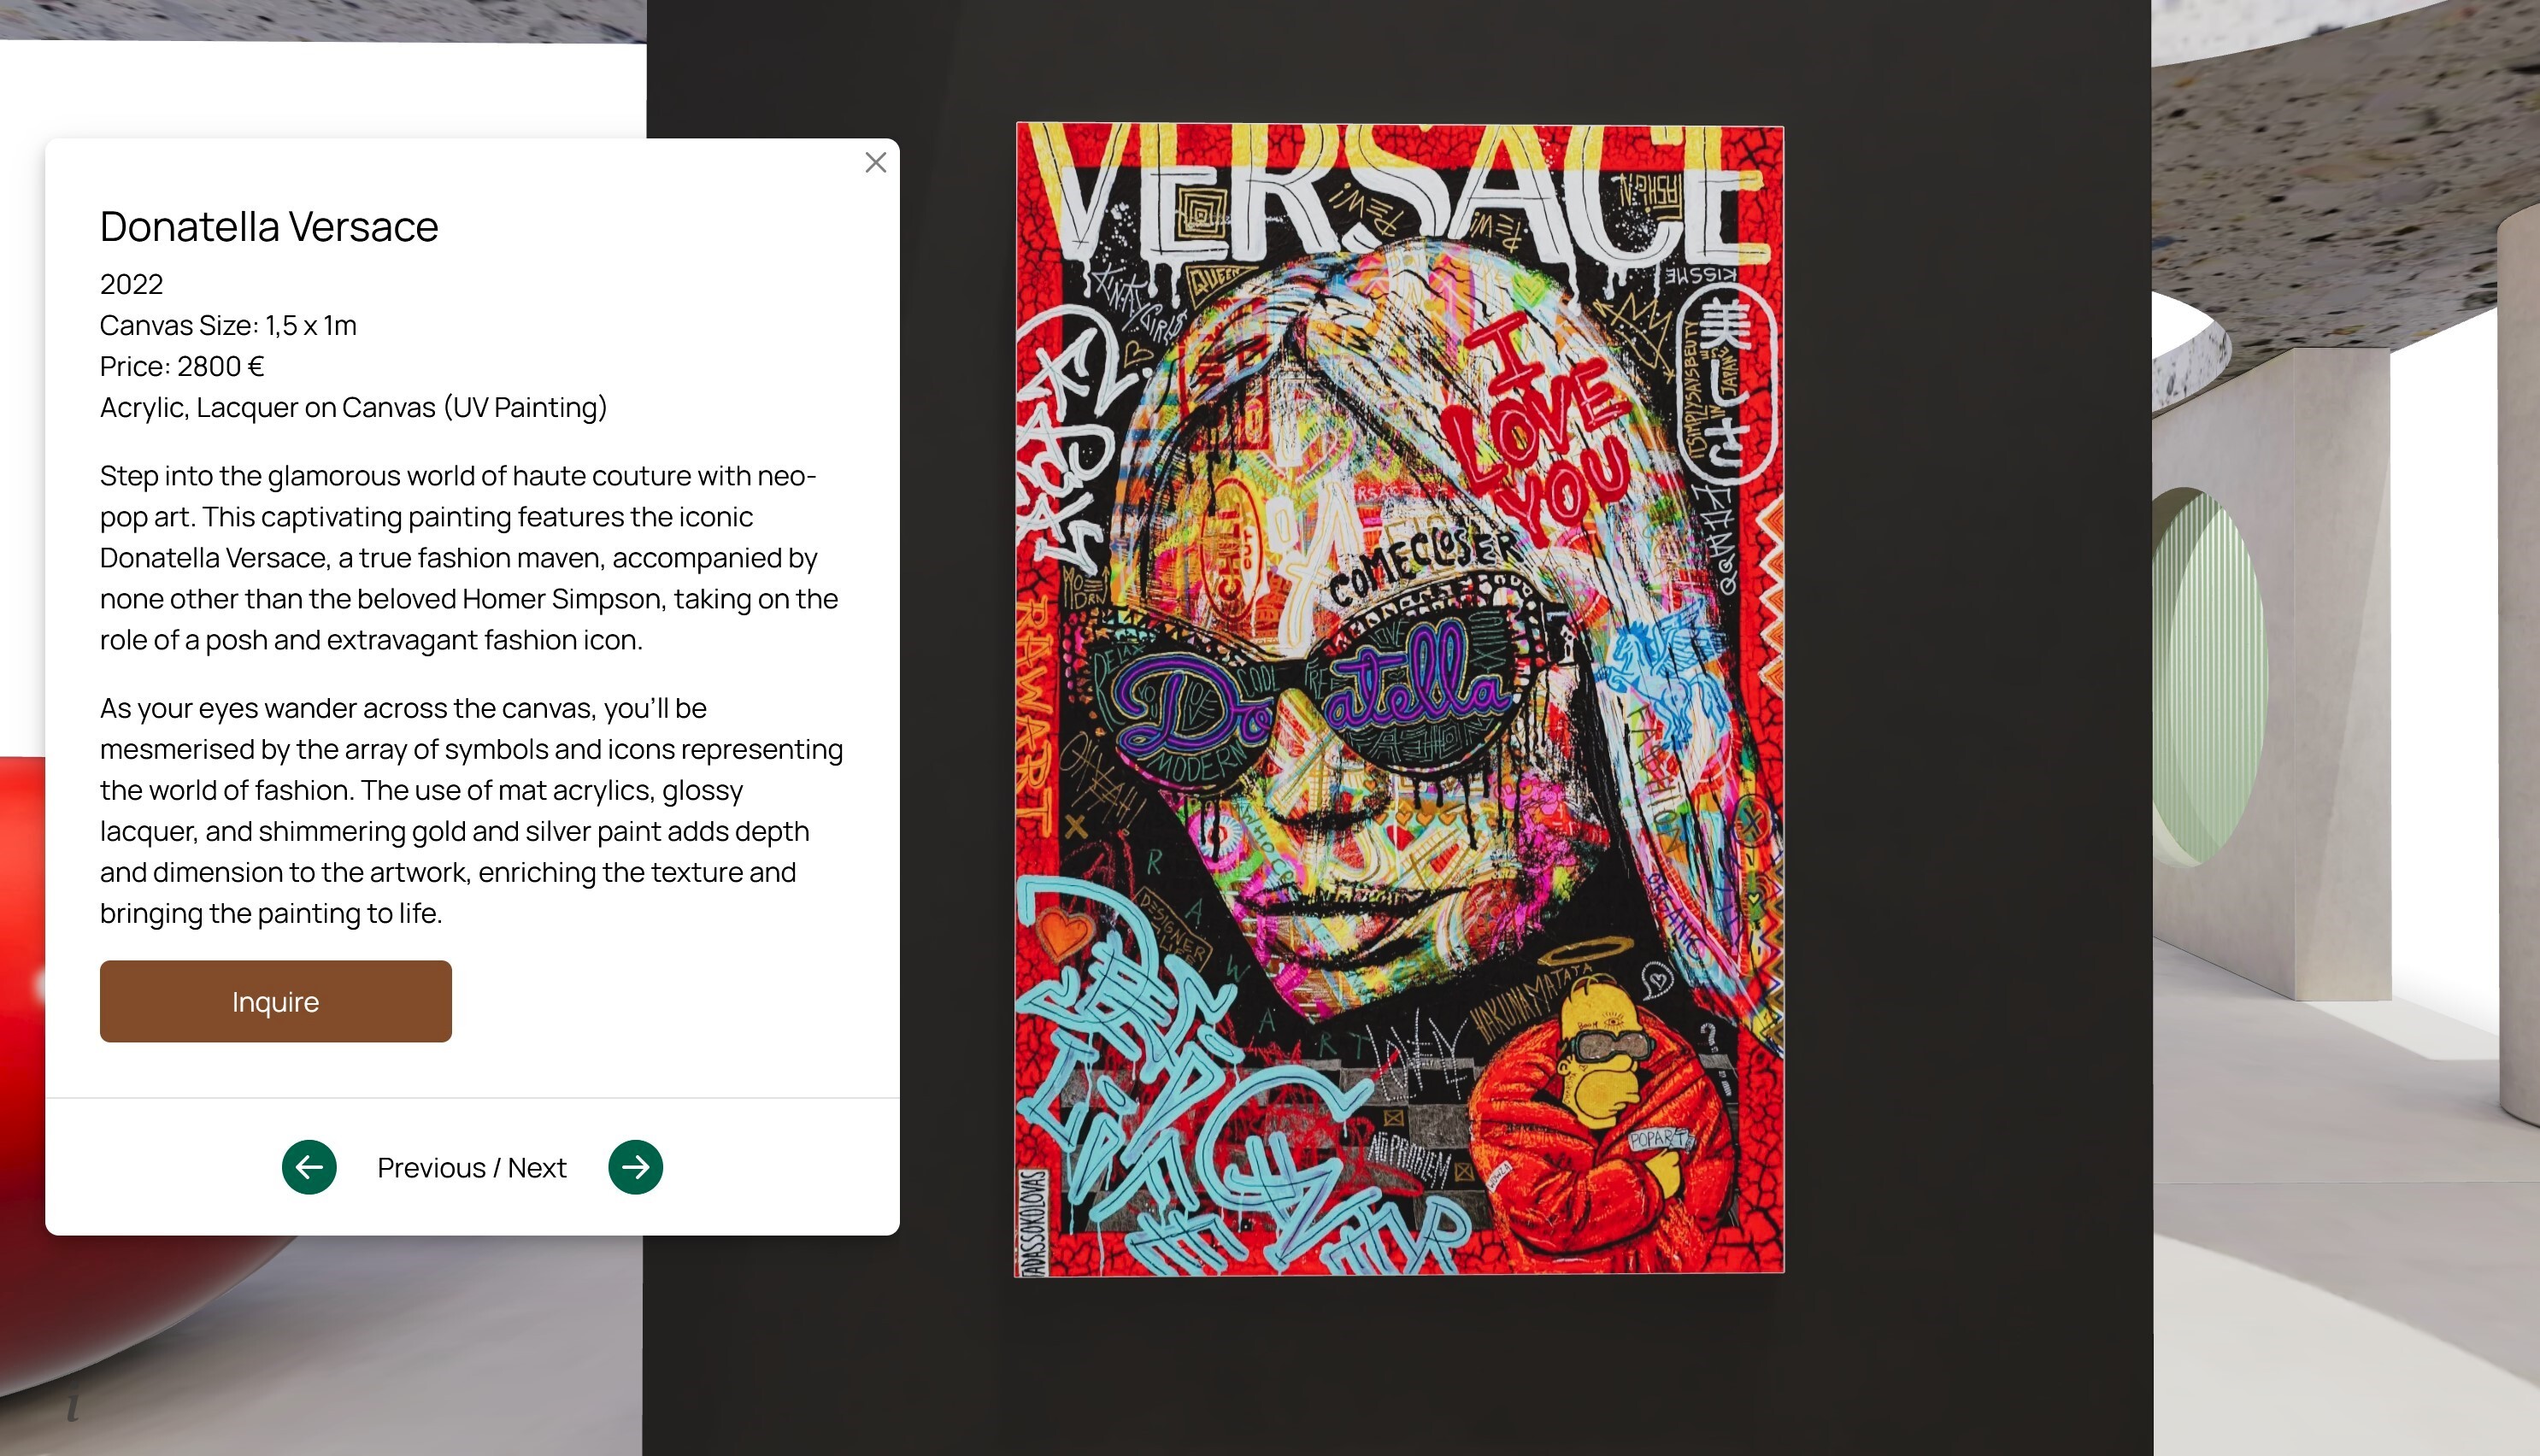Click the 'Price: 2800 €' line

click(x=182, y=366)
